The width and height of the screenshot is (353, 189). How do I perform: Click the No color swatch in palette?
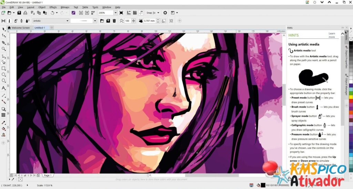(x=351, y=39)
